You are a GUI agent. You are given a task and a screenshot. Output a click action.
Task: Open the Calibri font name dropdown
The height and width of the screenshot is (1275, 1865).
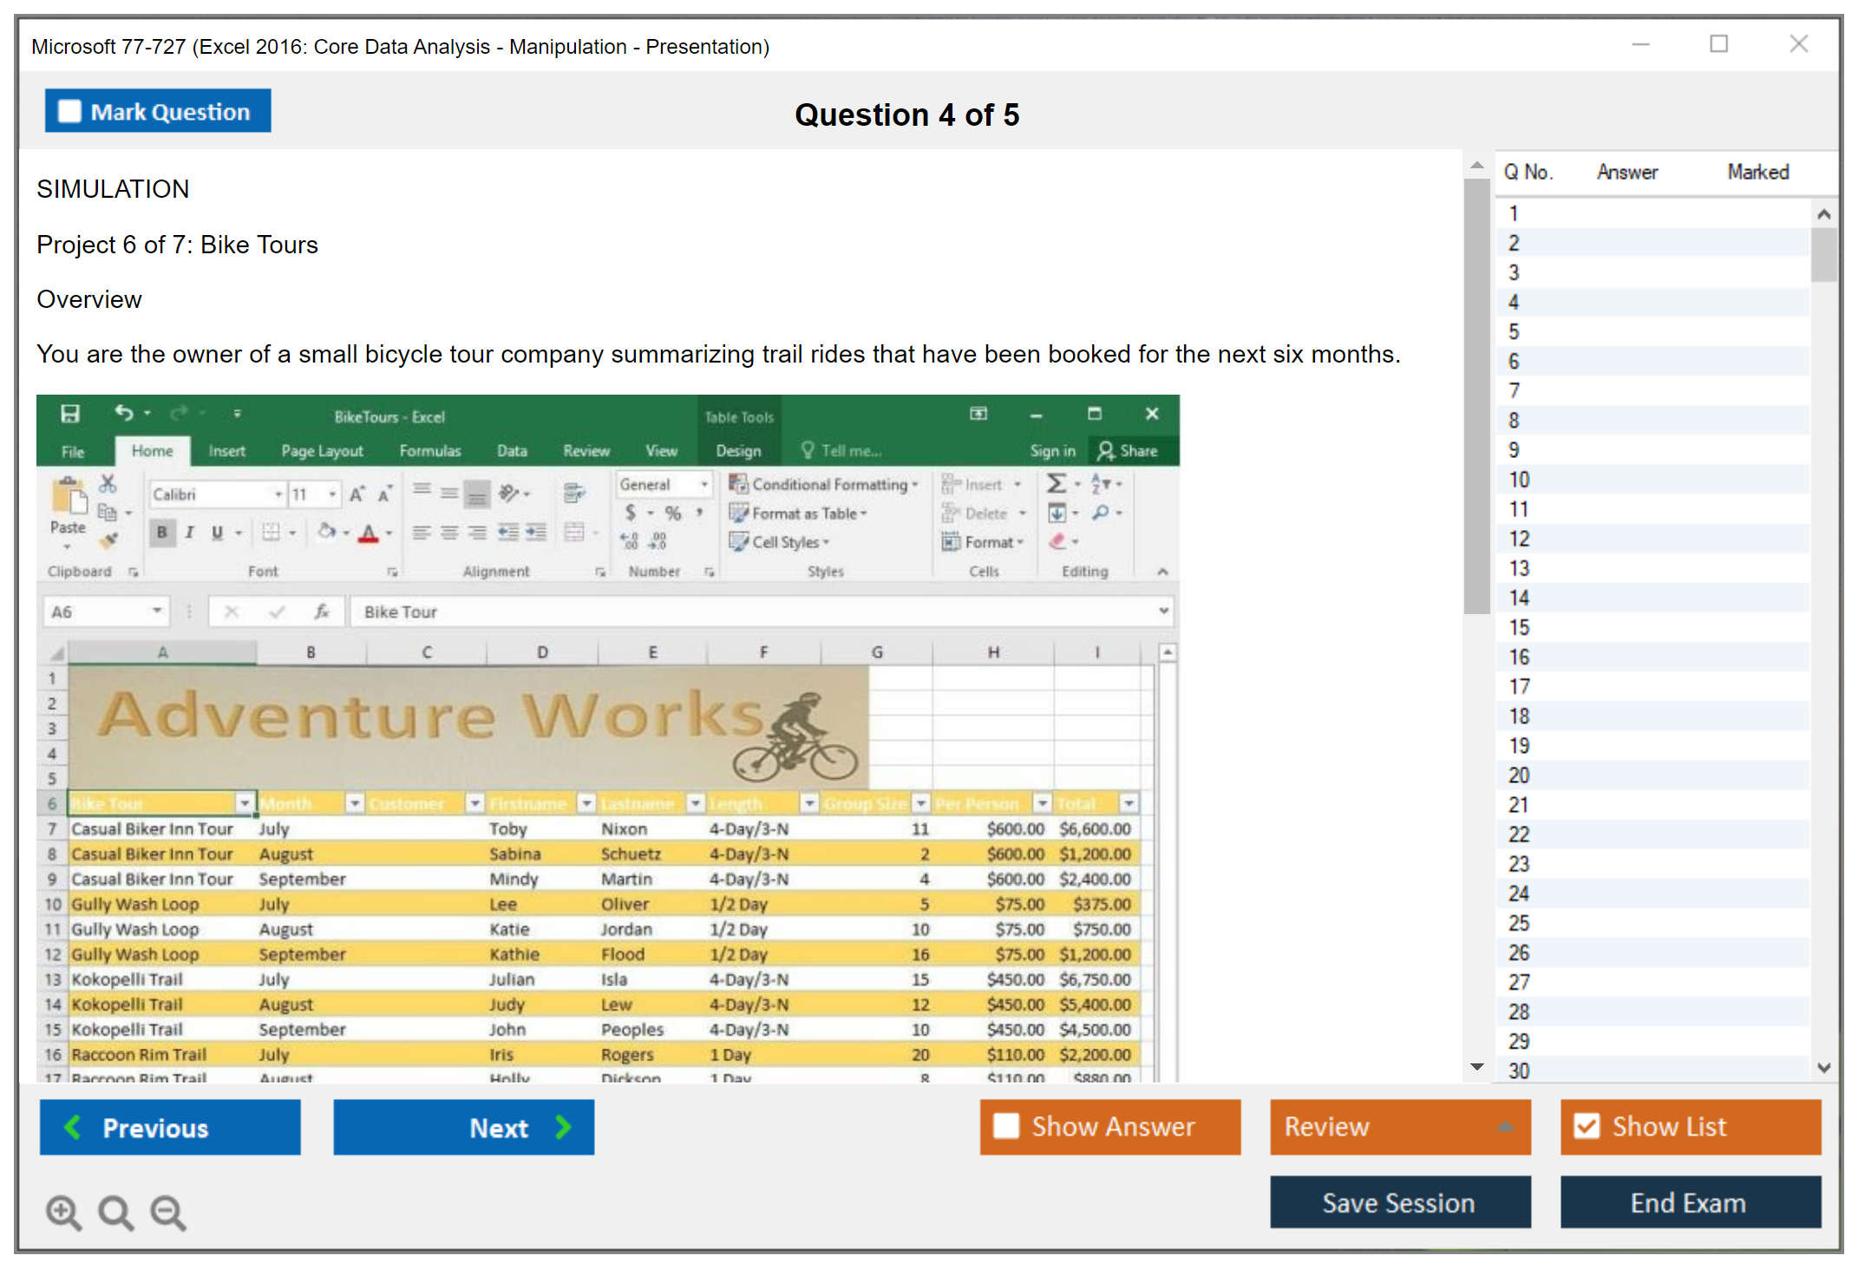tap(278, 494)
